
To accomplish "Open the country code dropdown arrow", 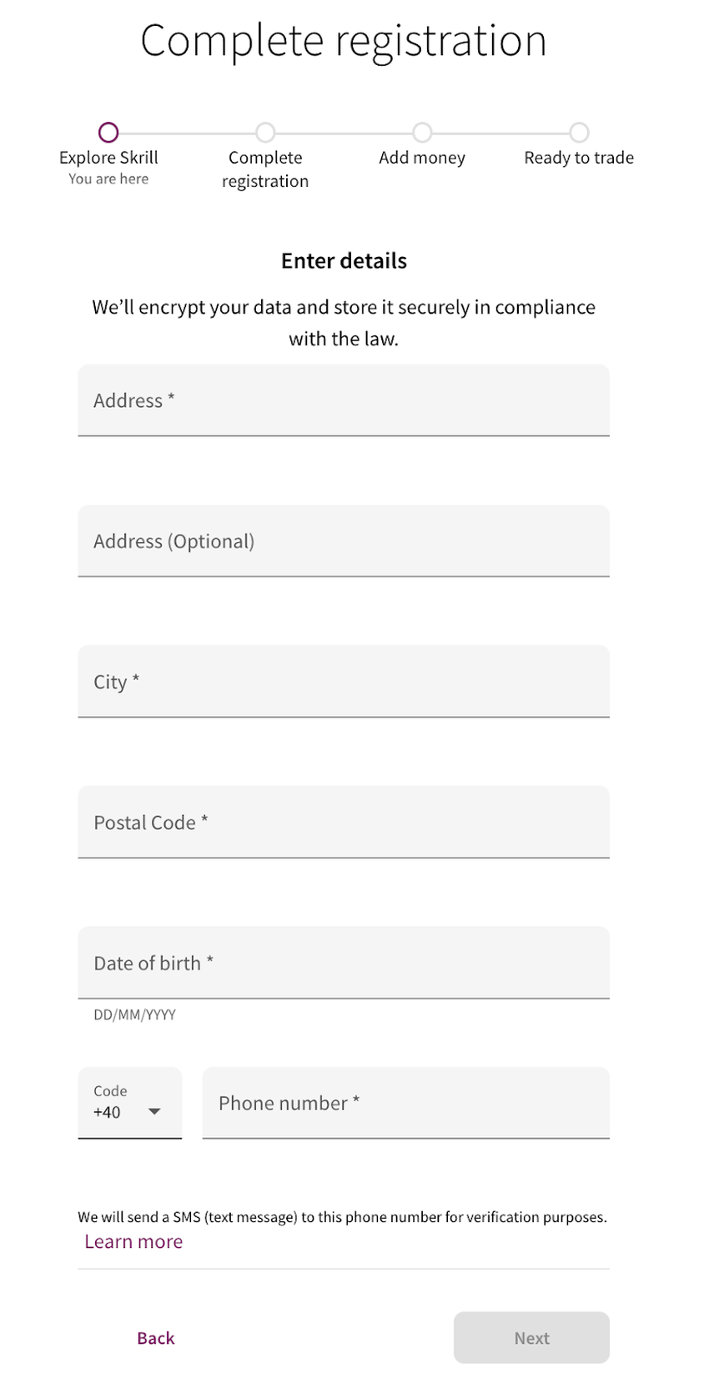I will (154, 1112).
